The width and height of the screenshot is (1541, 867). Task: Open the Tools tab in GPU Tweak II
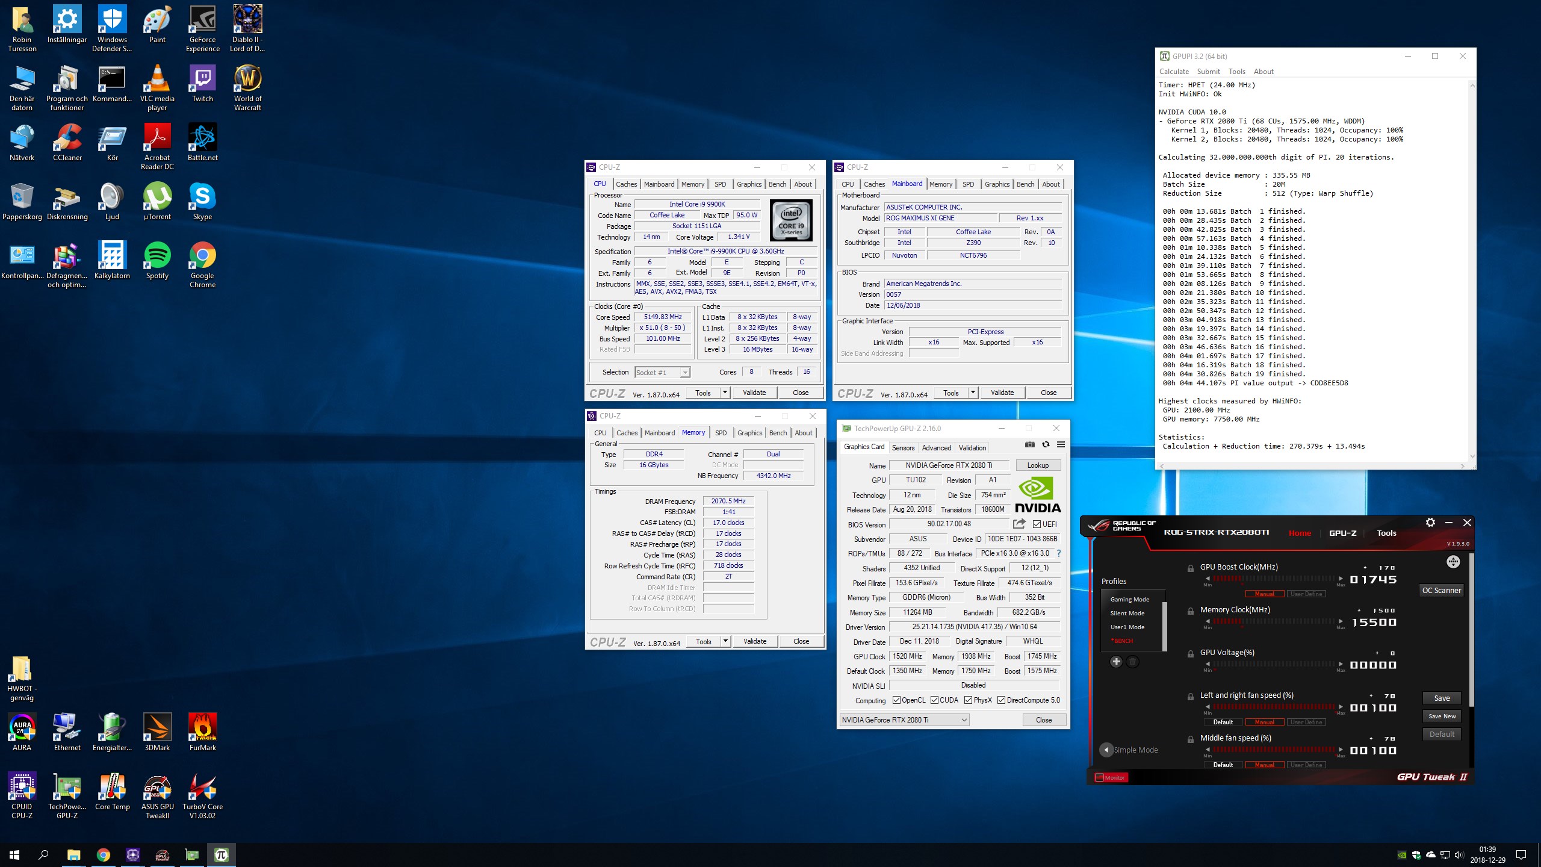pyautogui.click(x=1386, y=533)
